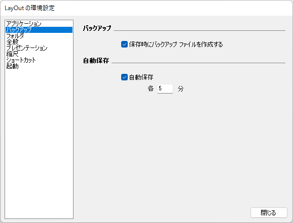Click the 各 label before the minutes field
The width and height of the screenshot is (293, 223).
pos(151,88)
